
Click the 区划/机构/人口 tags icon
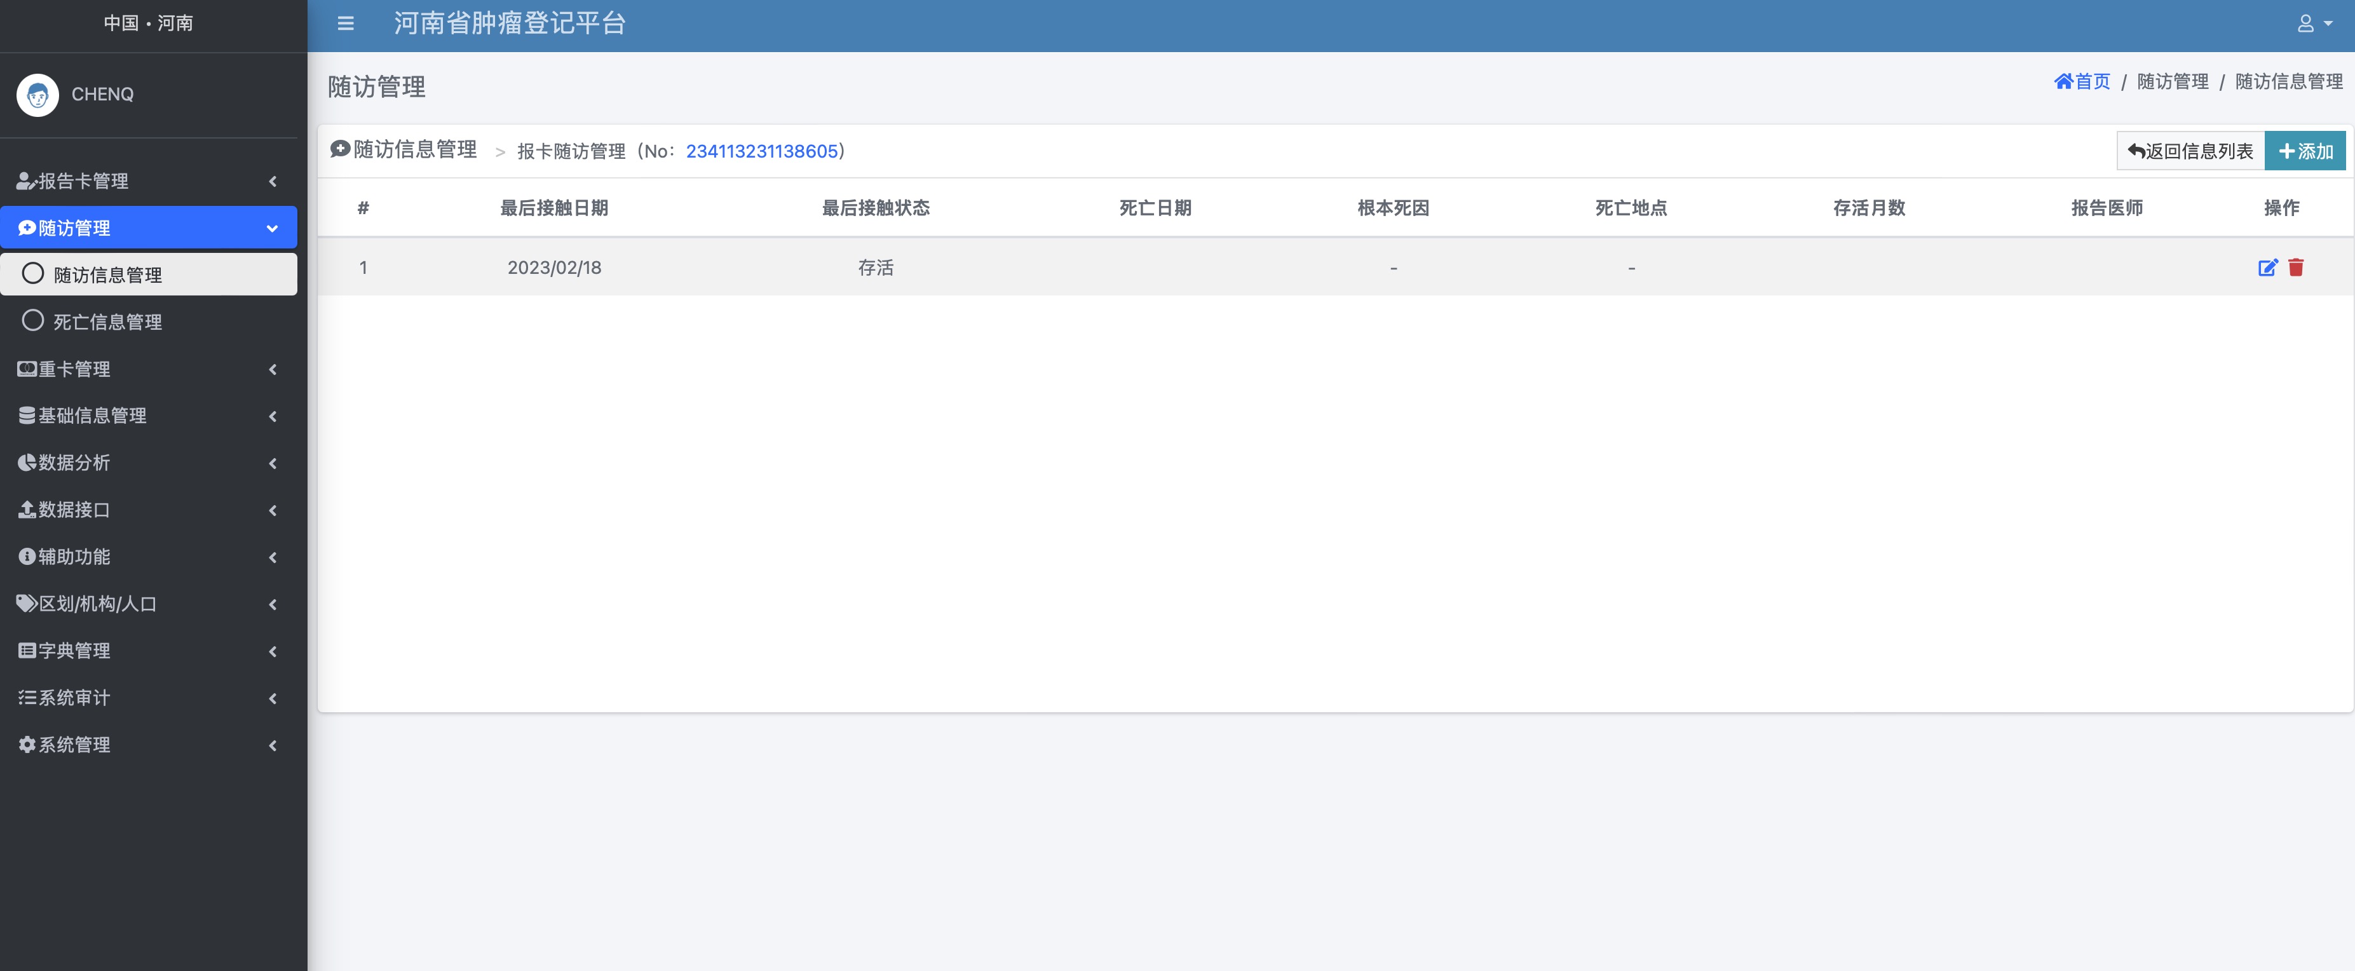point(27,604)
